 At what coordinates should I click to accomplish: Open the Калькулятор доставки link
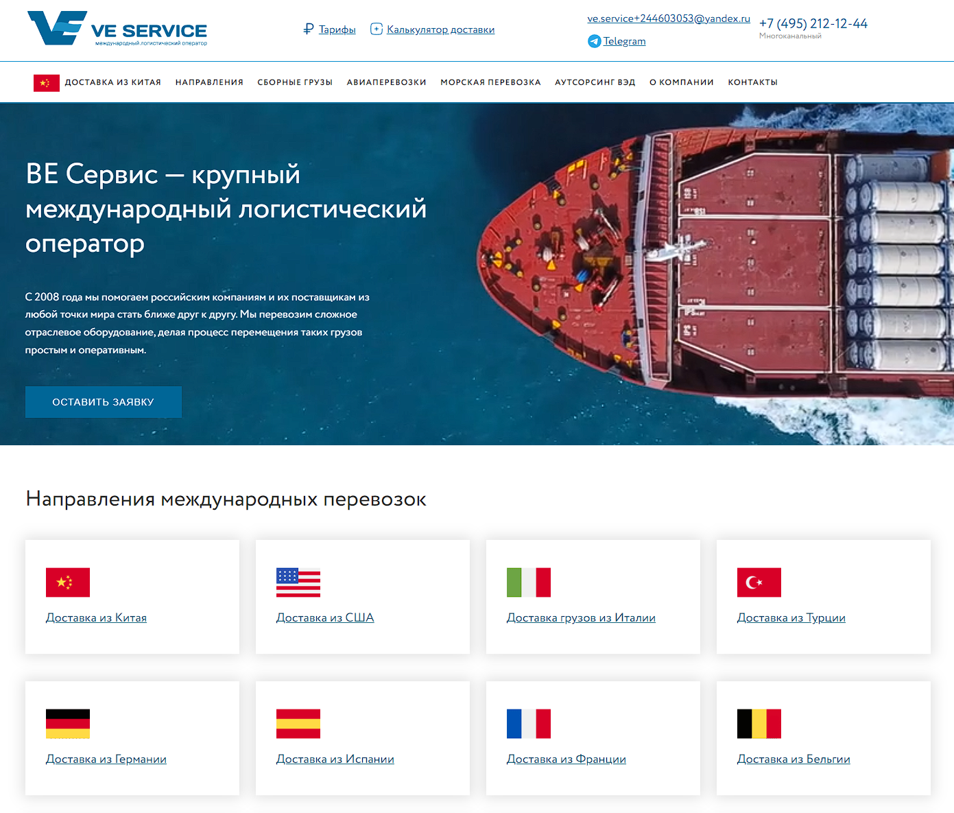coord(440,30)
